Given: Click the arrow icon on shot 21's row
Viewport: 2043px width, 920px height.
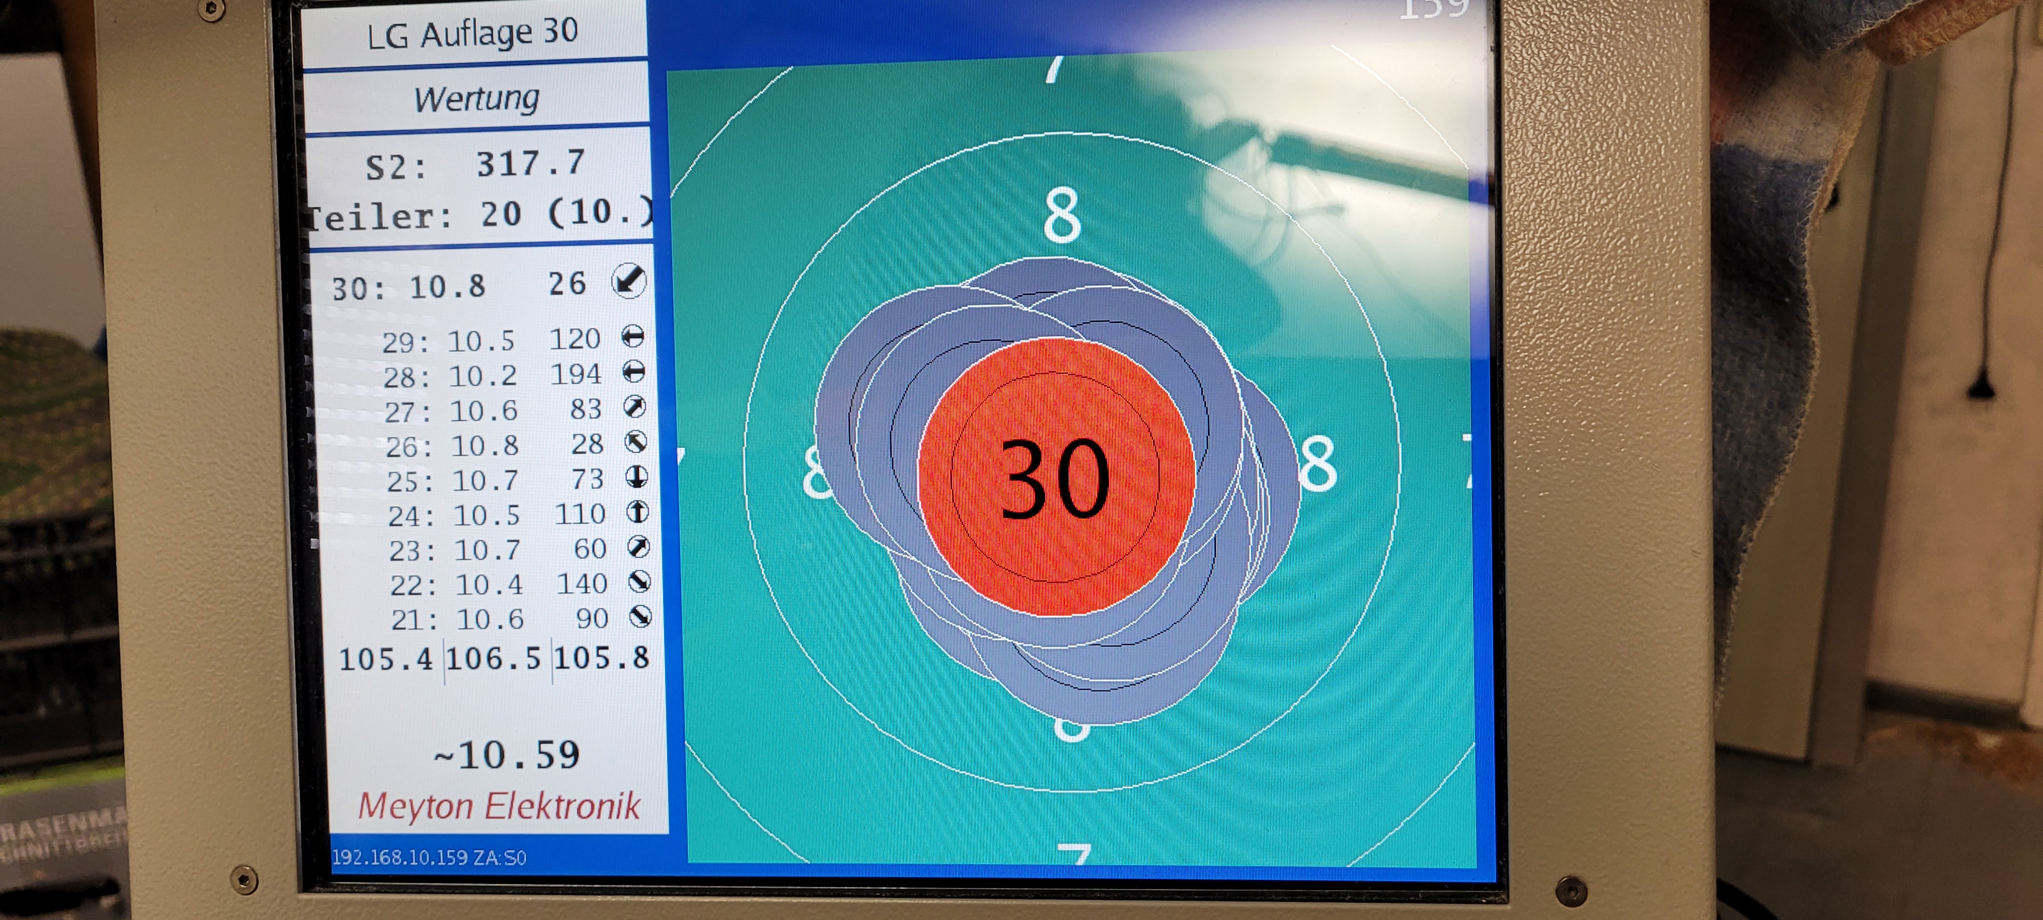Looking at the screenshot, I should (x=640, y=616).
